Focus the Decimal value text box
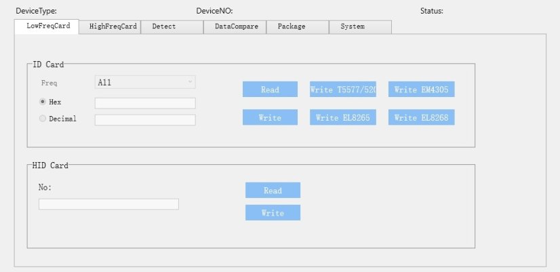The image size is (560, 272). [x=145, y=120]
